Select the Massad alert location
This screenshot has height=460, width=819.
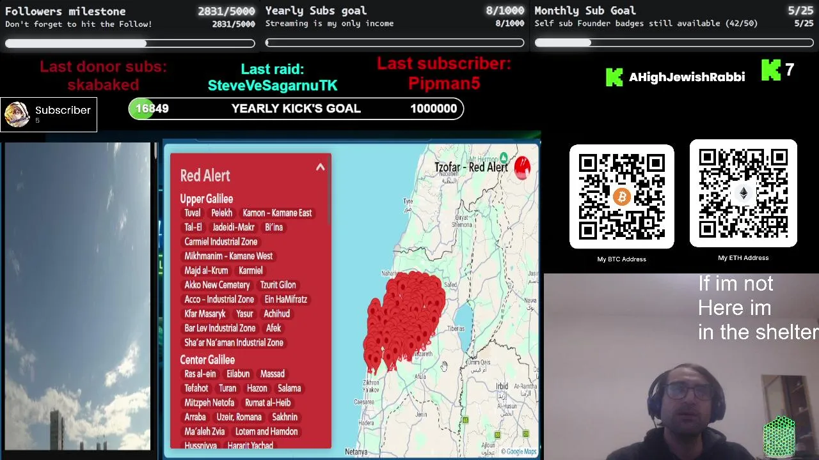[272, 374]
